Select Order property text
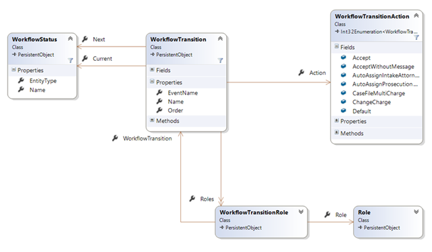The image size is (432, 252). click(175, 111)
